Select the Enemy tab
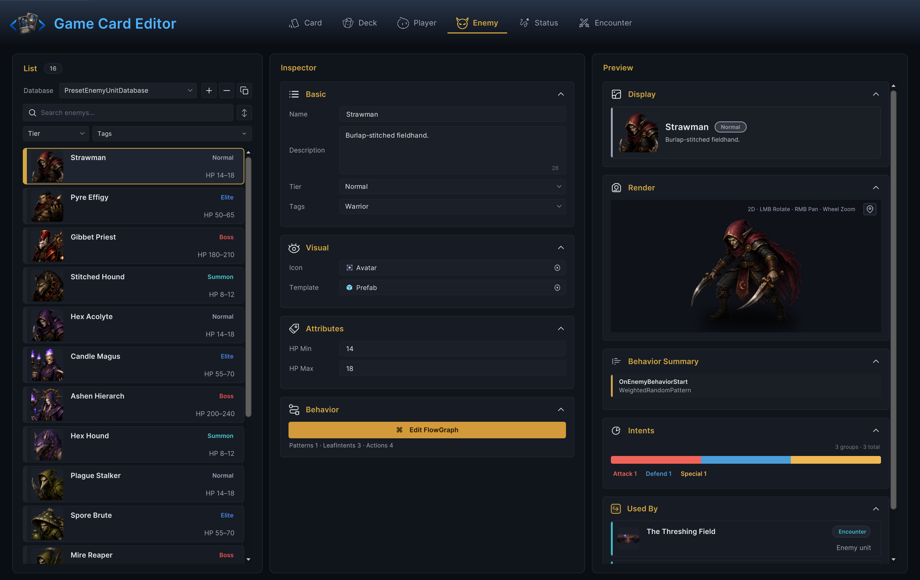Screen dimensions: 920x580 click(x=477, y=23)
